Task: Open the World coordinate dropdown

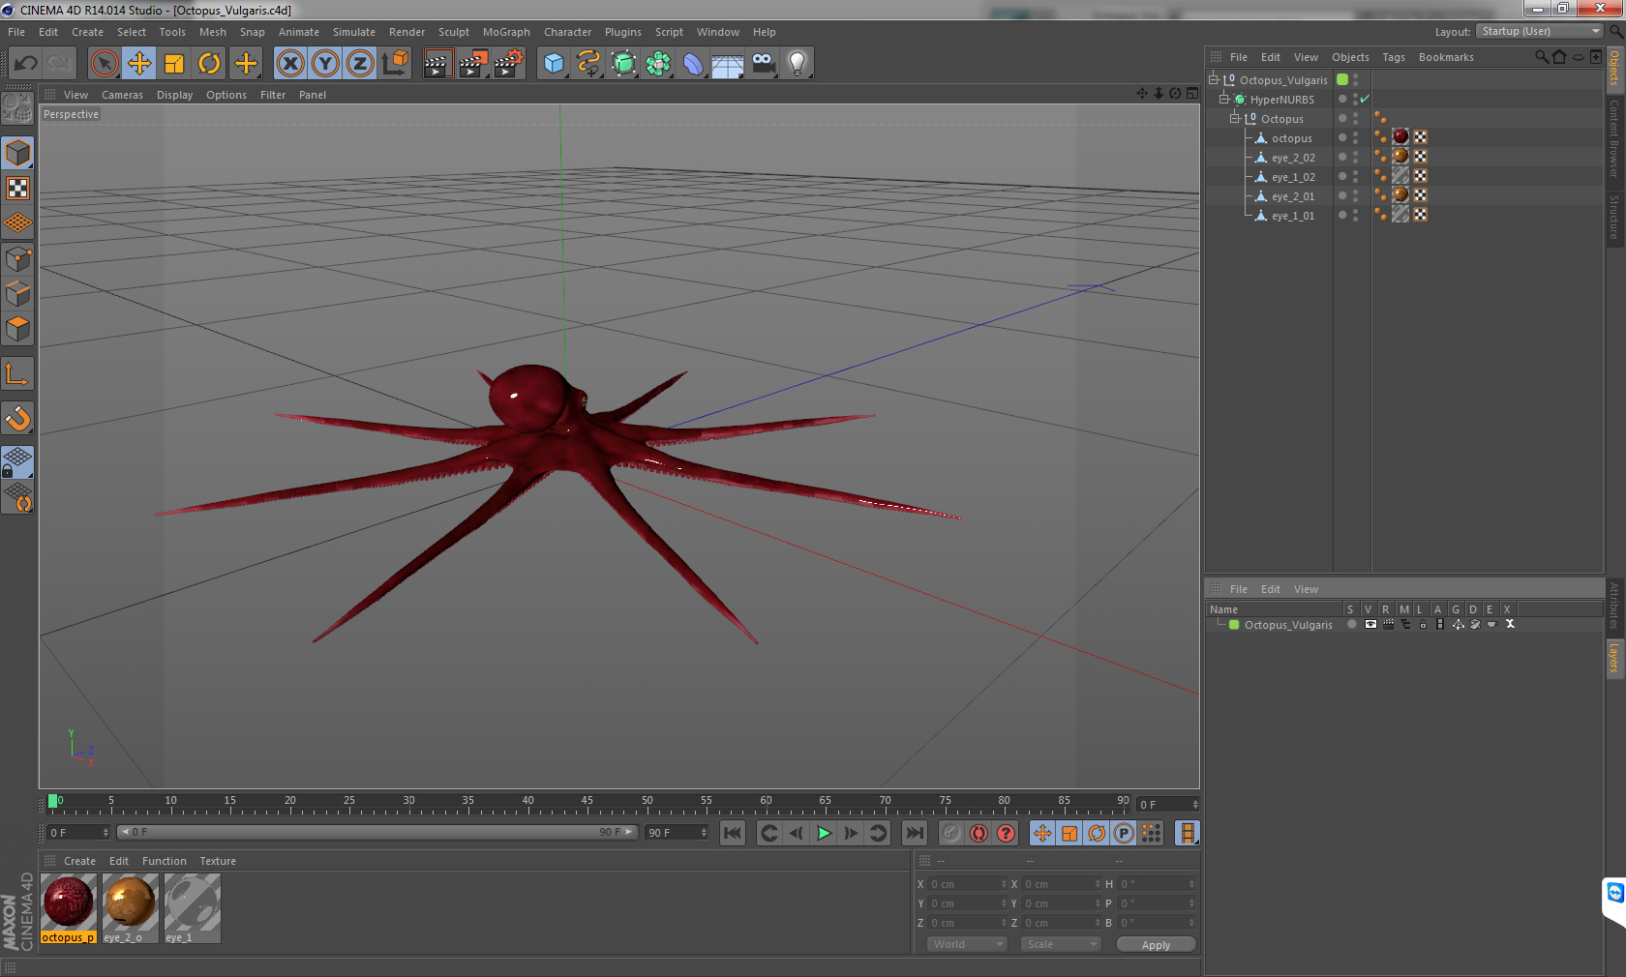Action: (967, 944)
